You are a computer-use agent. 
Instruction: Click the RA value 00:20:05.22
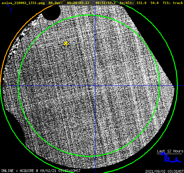(78, 3)
